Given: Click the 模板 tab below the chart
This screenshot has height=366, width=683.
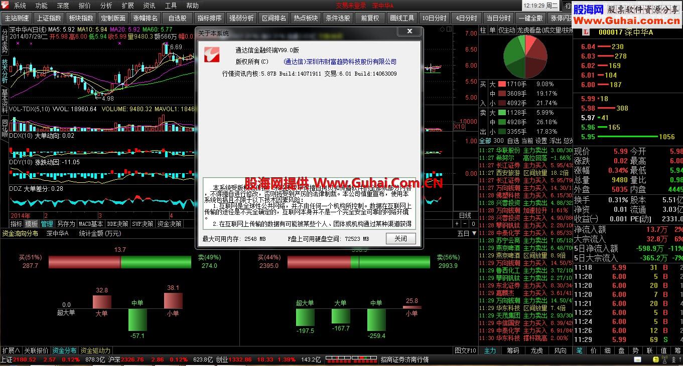Looking at the screenshot, I should [x=32, y=224].
